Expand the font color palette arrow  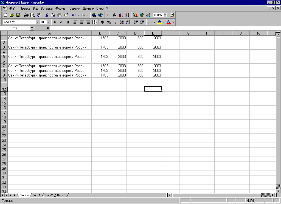pyautogui.click(x=173, y=22)
